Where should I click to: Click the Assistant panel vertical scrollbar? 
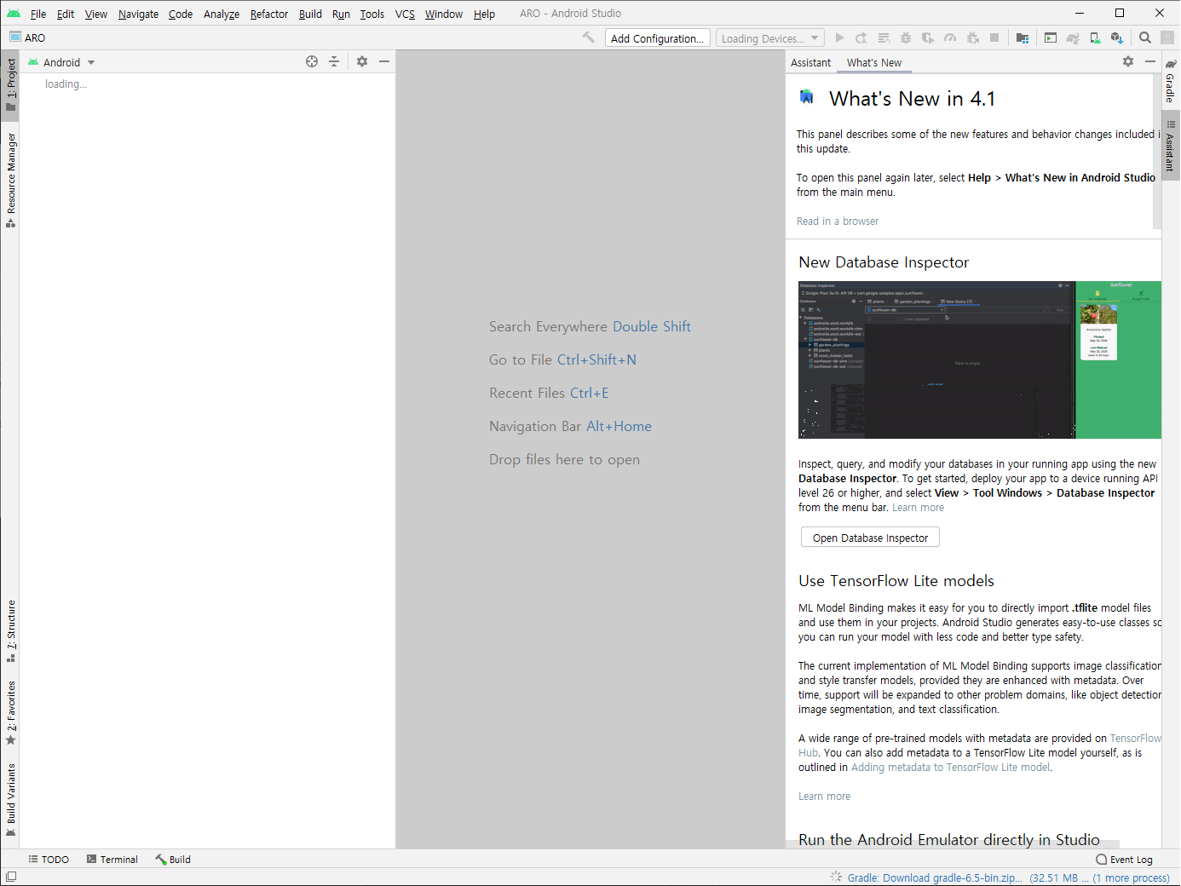click(1156, 152)
